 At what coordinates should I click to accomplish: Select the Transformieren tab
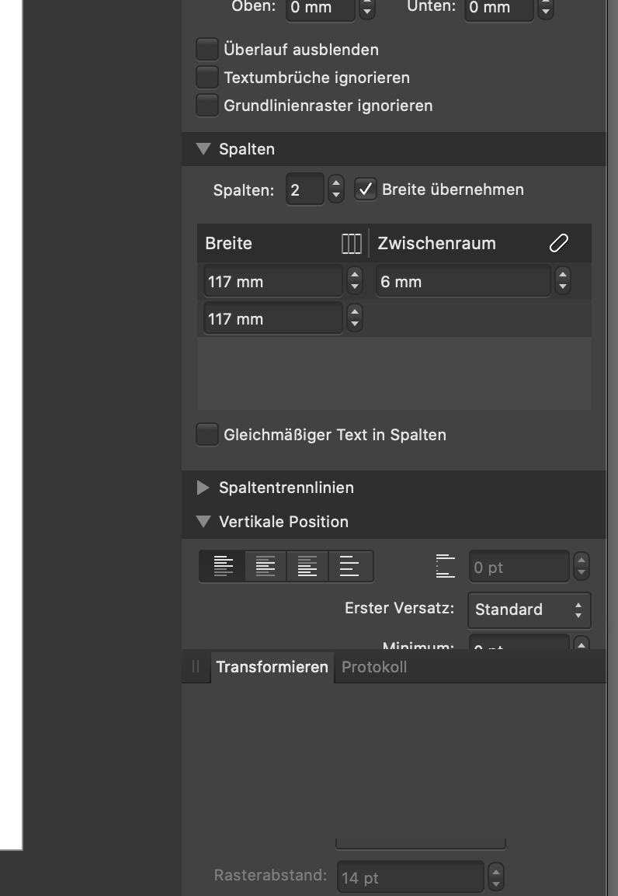(272, 667)
